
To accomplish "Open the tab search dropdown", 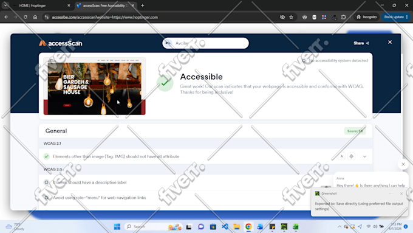I will (5, 5).
